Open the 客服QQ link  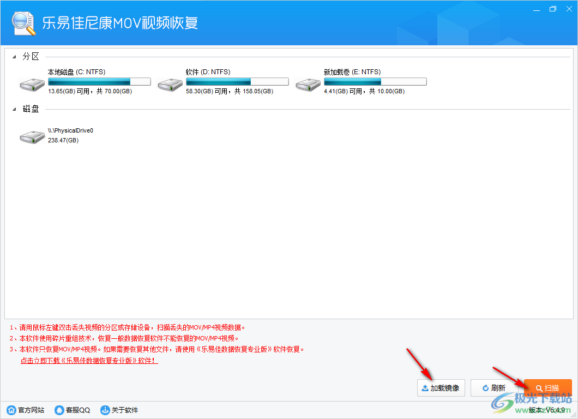78,410
